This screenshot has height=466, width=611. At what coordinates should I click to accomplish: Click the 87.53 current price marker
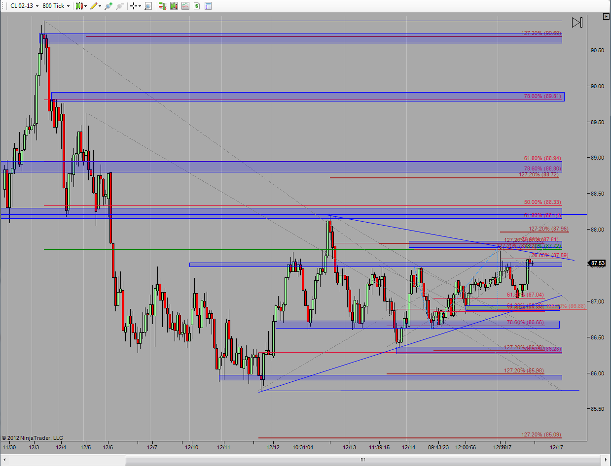pos(598,264)
